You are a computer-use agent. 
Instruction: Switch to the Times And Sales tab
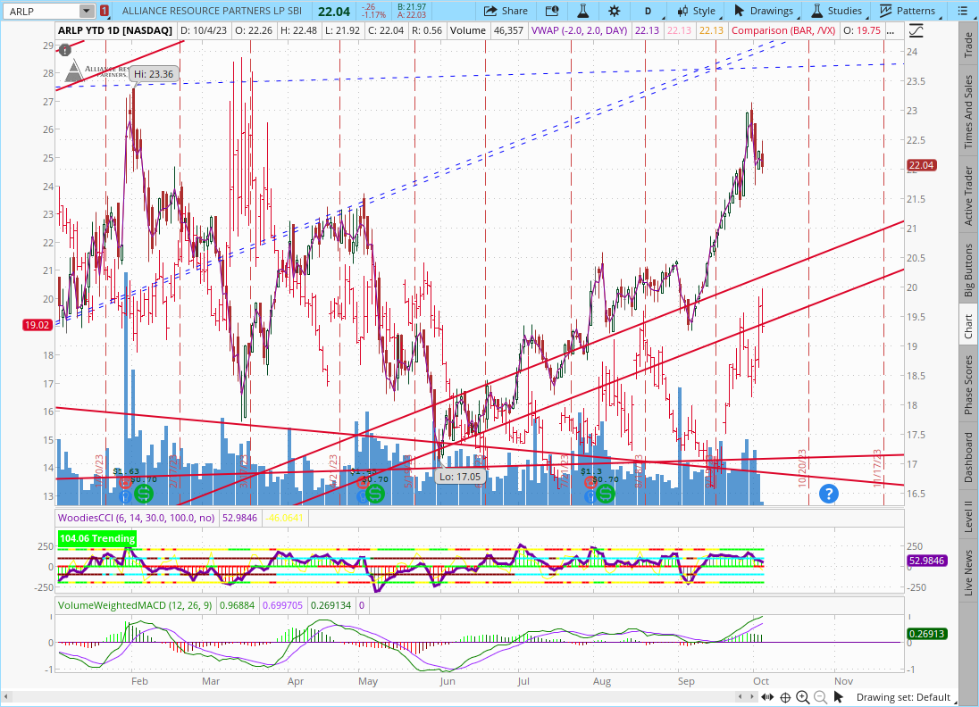pos(968,112)
